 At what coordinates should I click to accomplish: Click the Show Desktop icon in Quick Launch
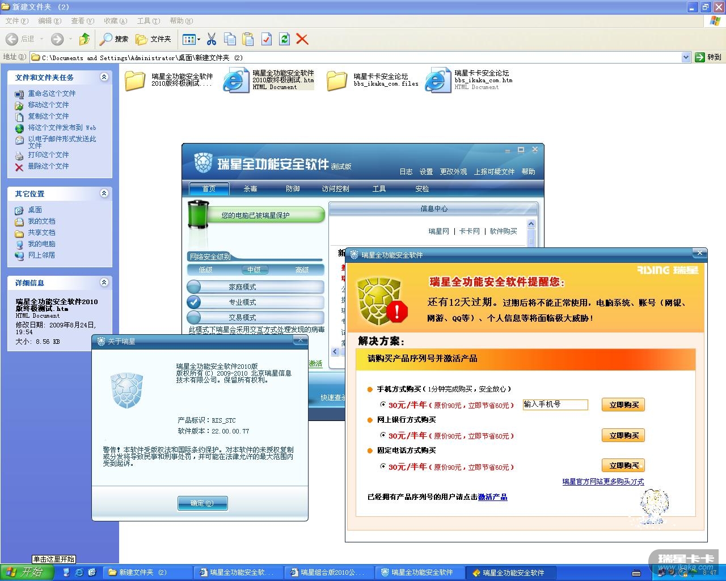(66, 572)
